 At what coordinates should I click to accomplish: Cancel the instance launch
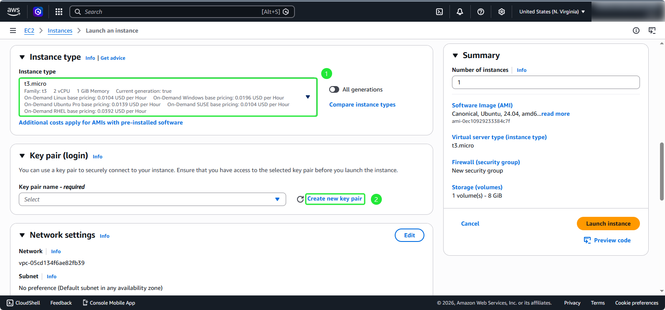(x=470, y=224)
